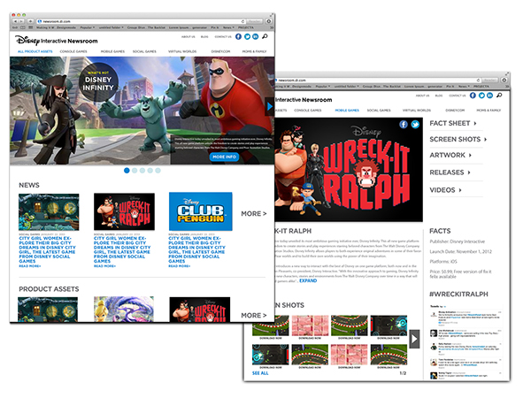This screenshot has height=398, width=531.
Task: Click the LinkedIn icon in the Wreck-It Ralph window header
Action: (x=489, y=96)
